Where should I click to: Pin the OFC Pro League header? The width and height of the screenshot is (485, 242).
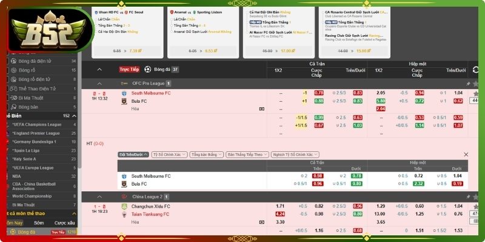pos(468,83)
